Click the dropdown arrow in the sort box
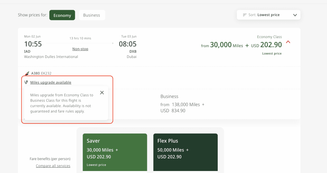Viewport: 327px width, 173px height. (x=295, y=15)
